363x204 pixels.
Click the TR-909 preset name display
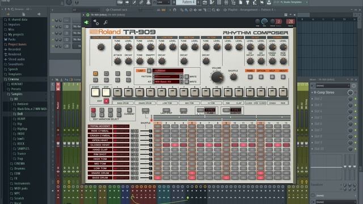pos(168,70)
